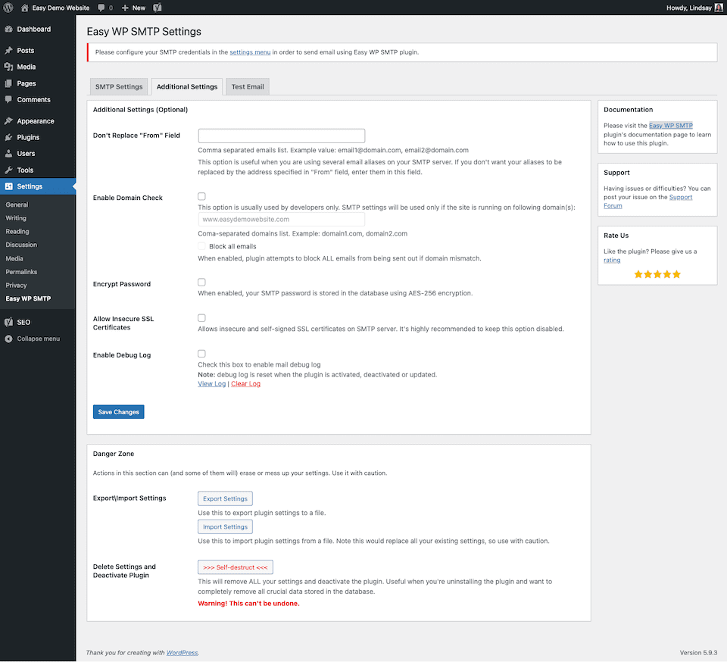Click the Don't Replace From Field input

(x=281, y=136)
